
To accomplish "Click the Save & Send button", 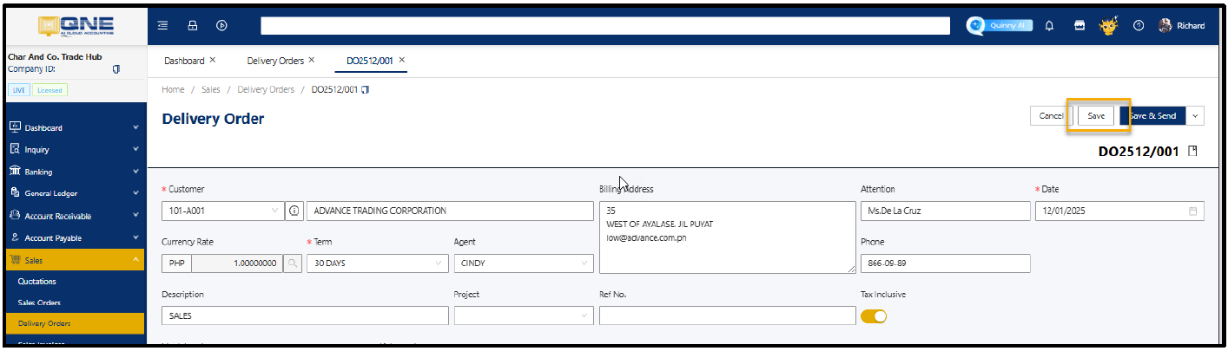I will [x=1154, y=116].
